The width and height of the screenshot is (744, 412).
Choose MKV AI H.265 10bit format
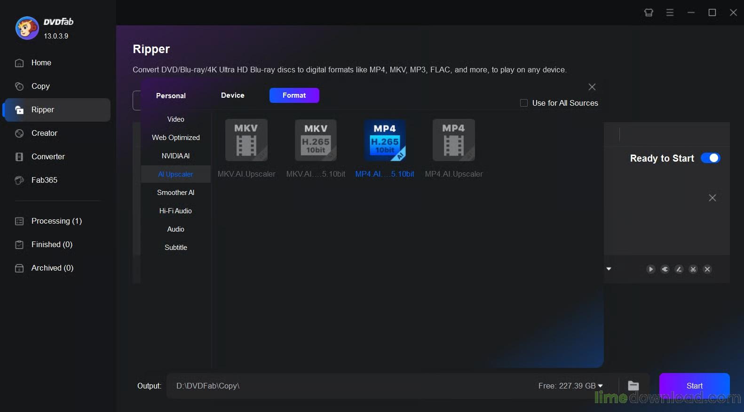pyautogui.click(x=316, y=140)
